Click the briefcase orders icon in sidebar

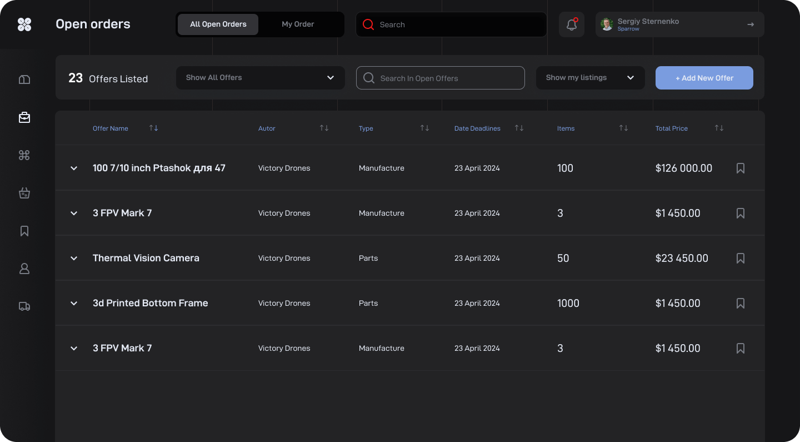click(24, 117)
